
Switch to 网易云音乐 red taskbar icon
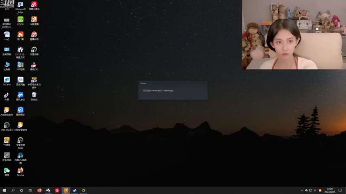[57, 191]
